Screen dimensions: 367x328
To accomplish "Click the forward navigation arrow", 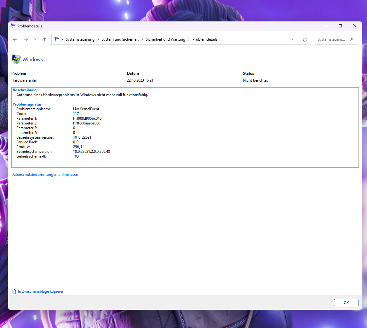I will (x=26, y=39).
